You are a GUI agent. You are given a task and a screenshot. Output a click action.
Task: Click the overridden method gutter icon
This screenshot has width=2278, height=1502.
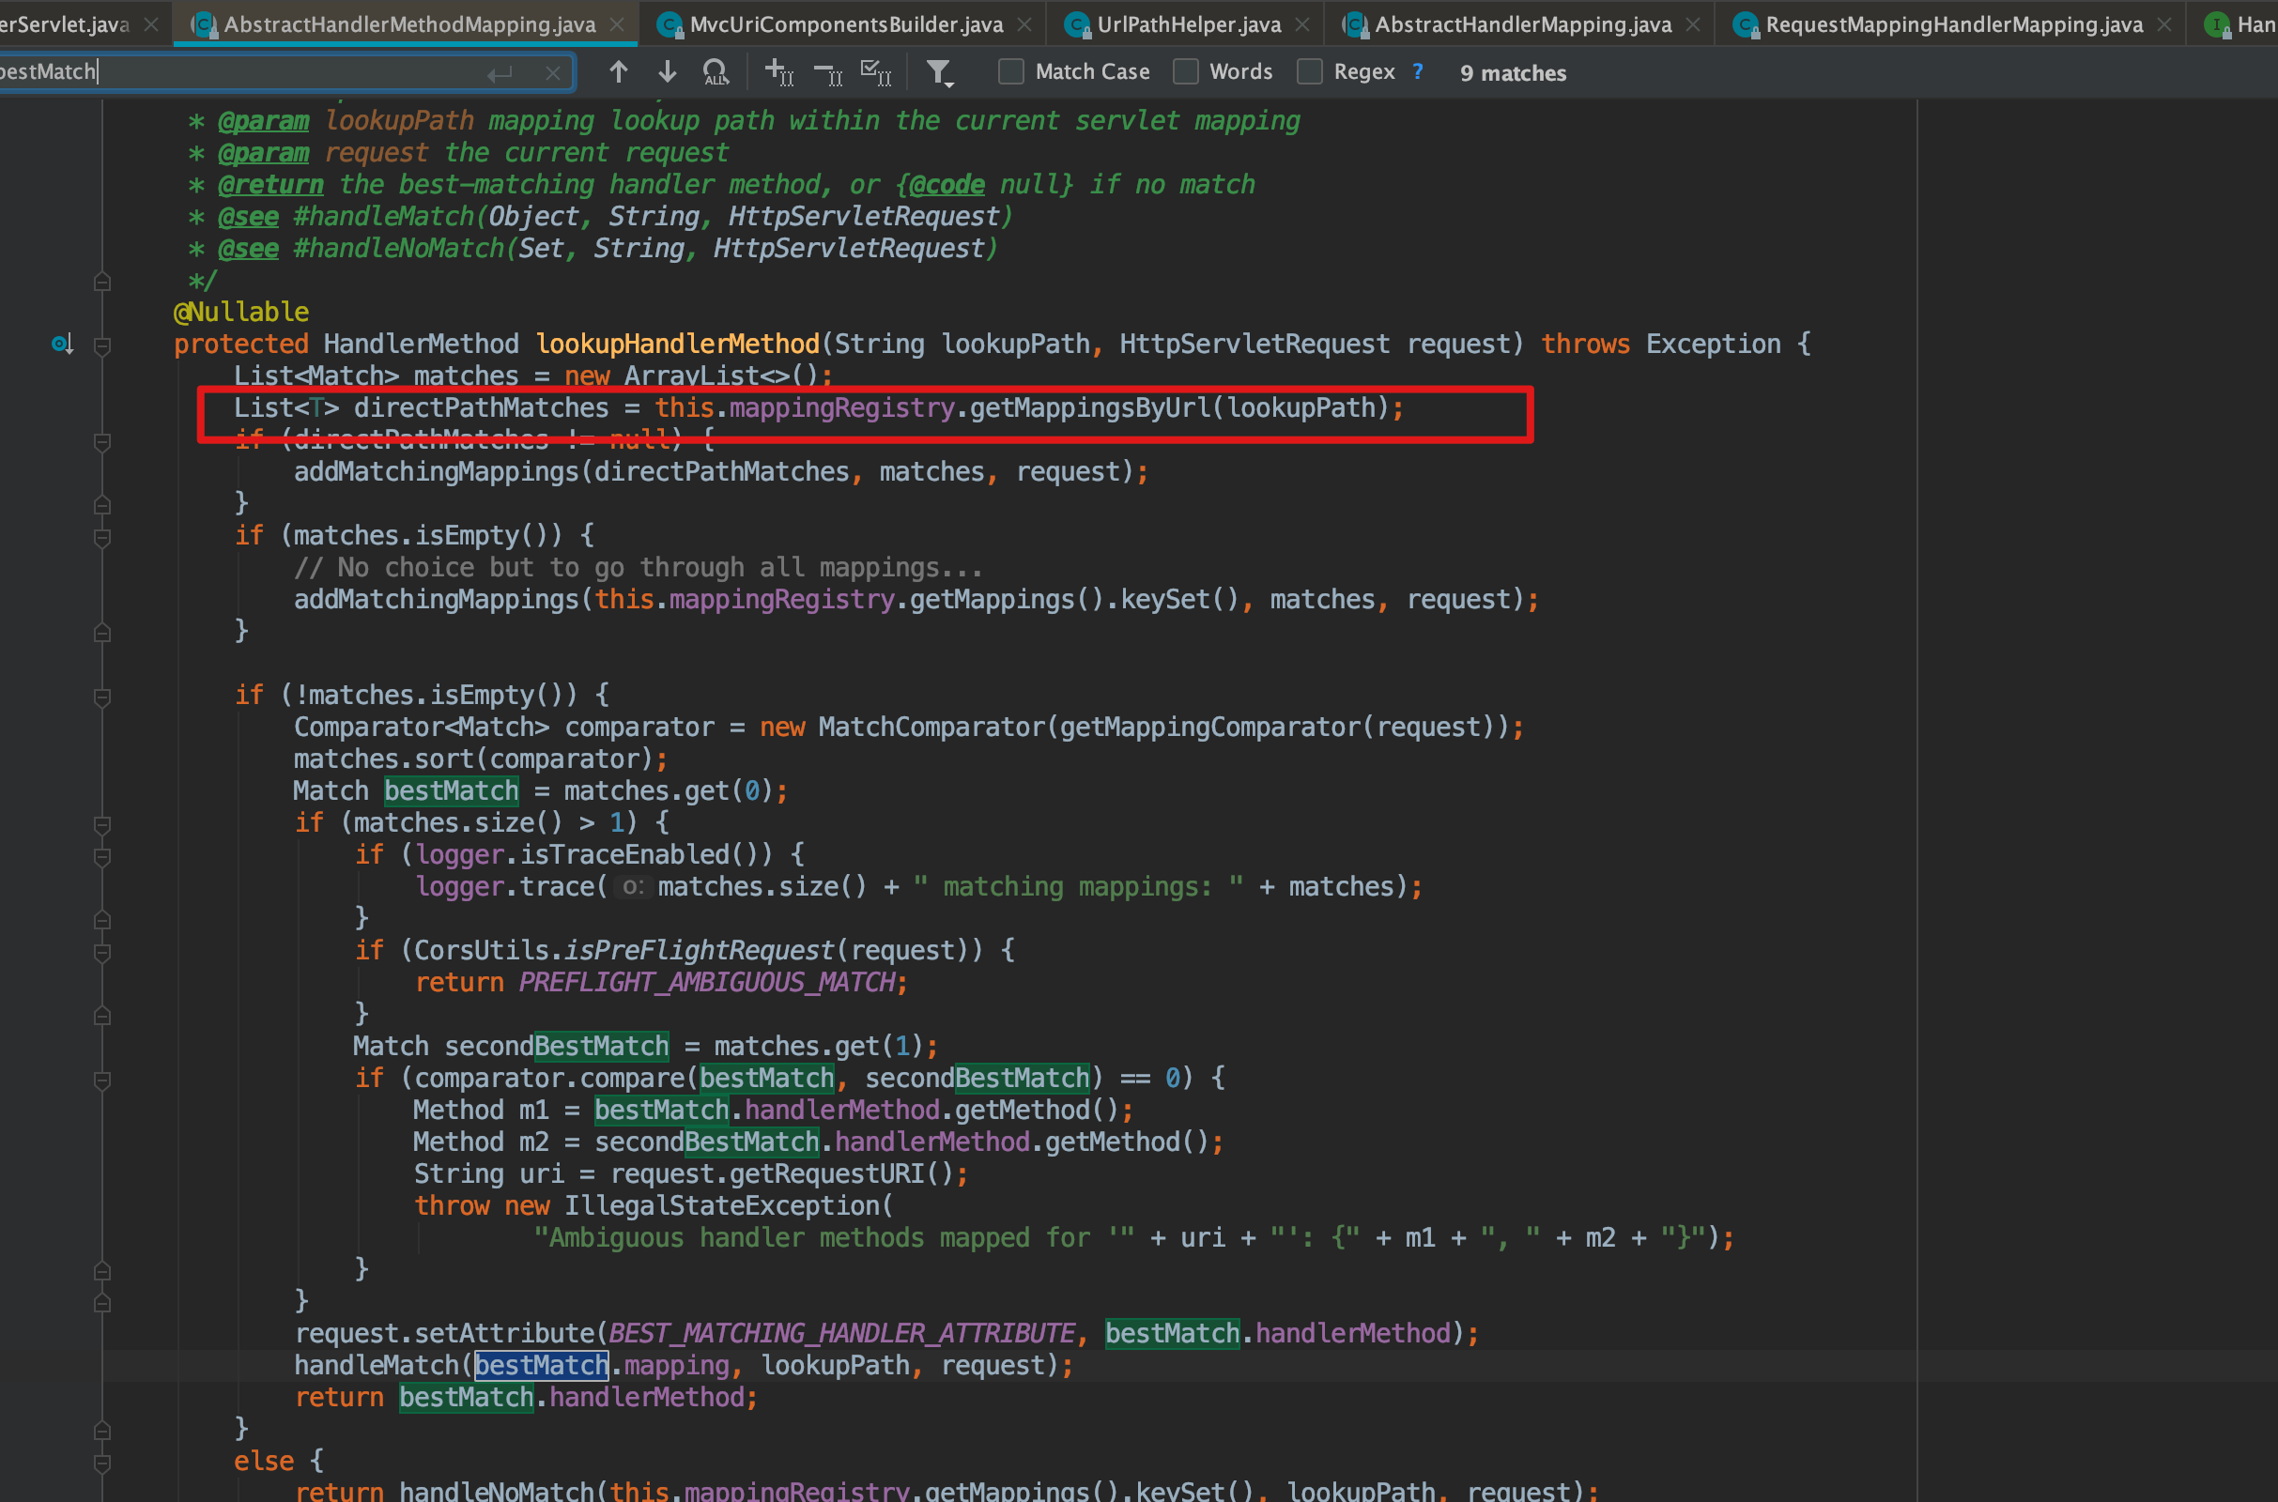[62, 344]
